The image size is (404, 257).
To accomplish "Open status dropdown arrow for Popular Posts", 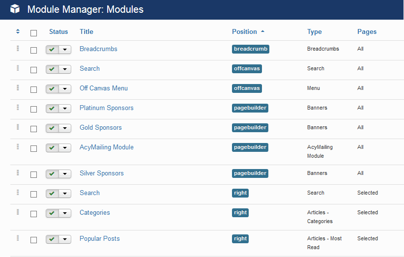I will (65, 239).
